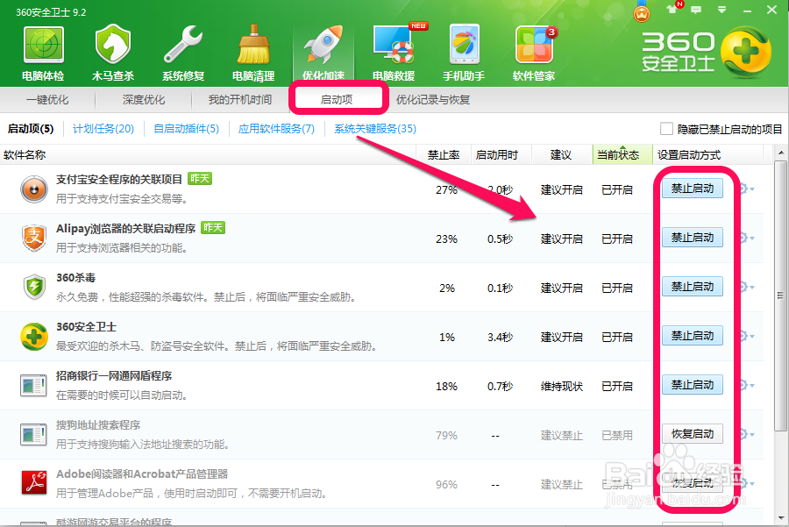Open the 电脑体检 (Computer Checkup) icon
789x527 pixels.
(42, 48)
